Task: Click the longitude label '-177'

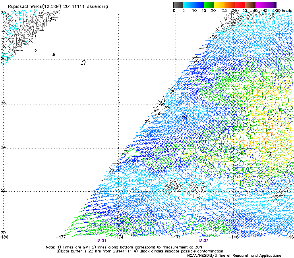Action: coord(61,237)
